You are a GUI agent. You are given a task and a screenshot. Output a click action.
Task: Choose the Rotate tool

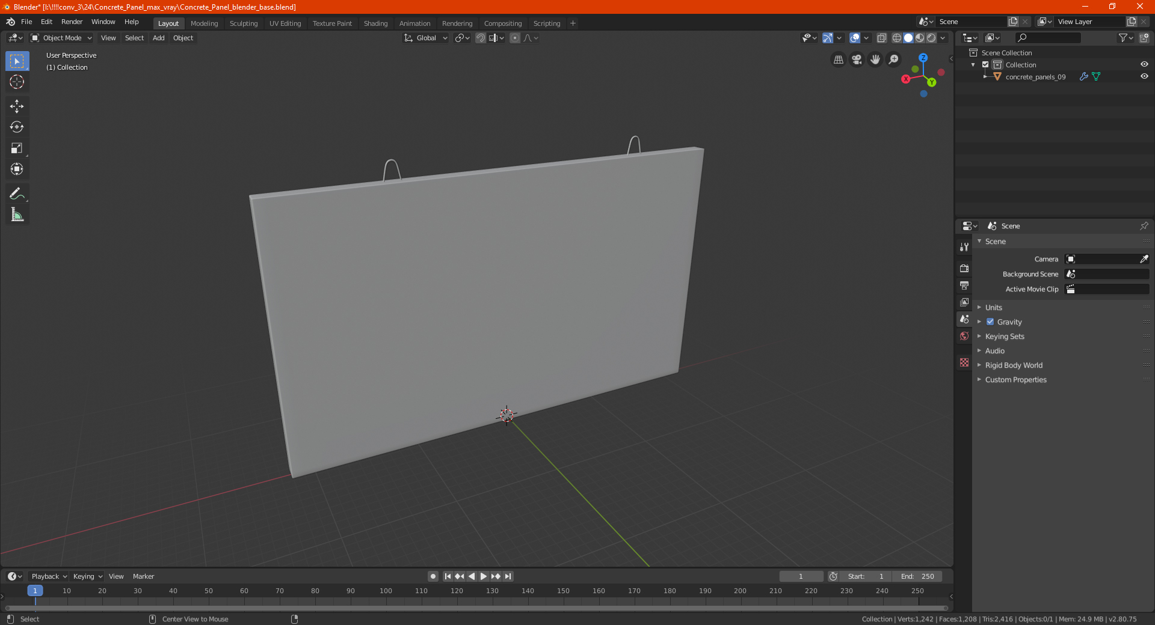pyautogui.click(x=17, y=127)
